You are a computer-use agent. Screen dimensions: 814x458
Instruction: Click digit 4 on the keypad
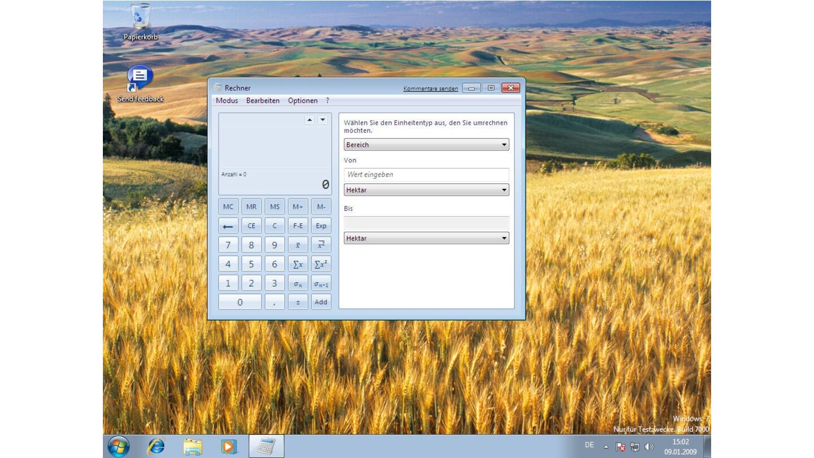click(x=228, y=263)
